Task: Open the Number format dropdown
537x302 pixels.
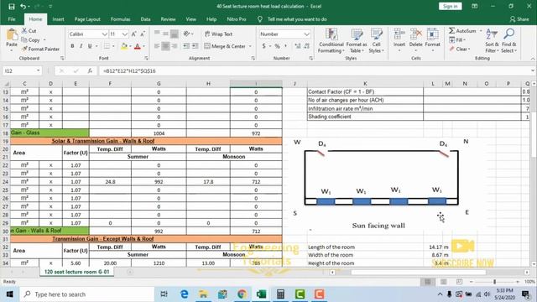Action: point(306,34)
